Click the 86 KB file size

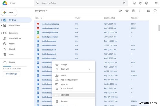pos(133,24)
